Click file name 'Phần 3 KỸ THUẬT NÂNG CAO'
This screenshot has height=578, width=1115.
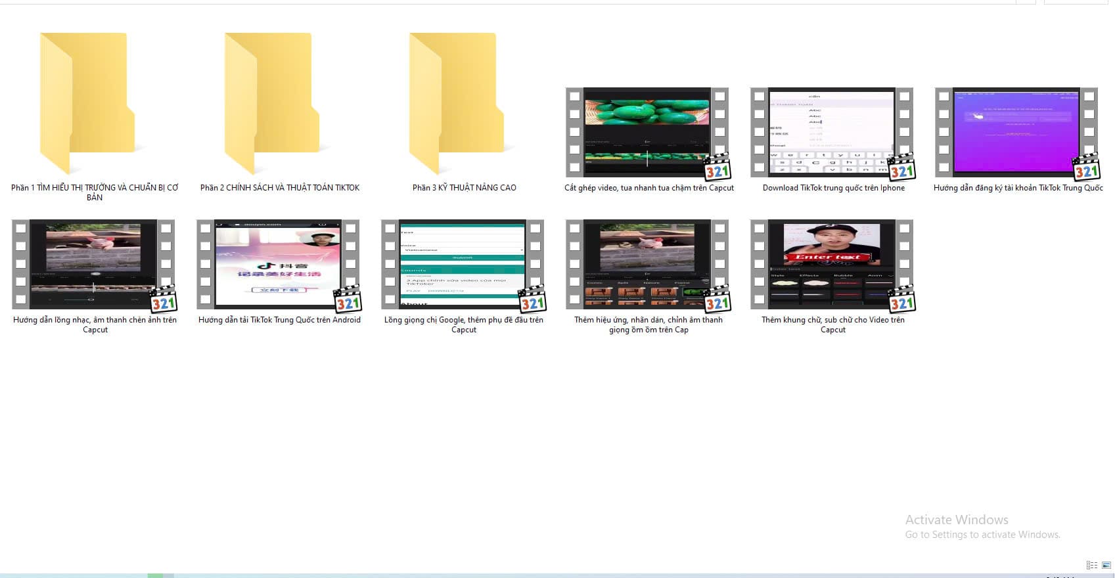tap(464, 188)
